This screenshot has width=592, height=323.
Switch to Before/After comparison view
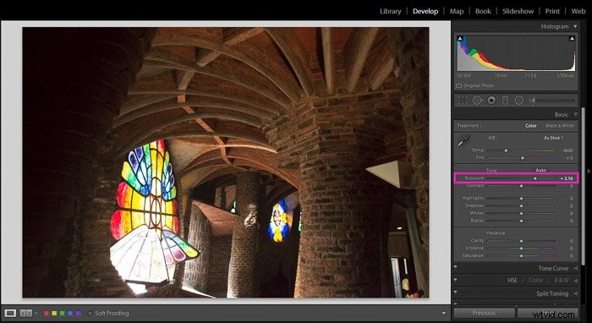(25, 313)
